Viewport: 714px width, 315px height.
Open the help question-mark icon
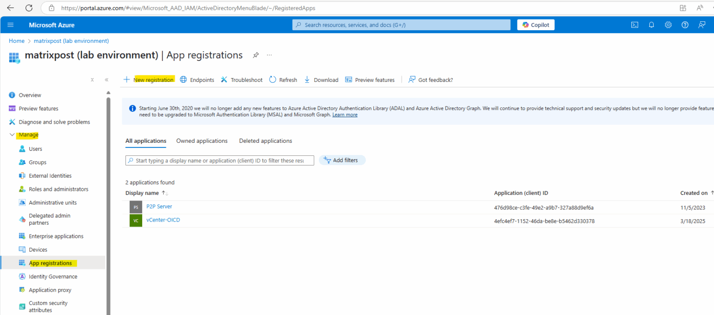[x=685, y=25]
